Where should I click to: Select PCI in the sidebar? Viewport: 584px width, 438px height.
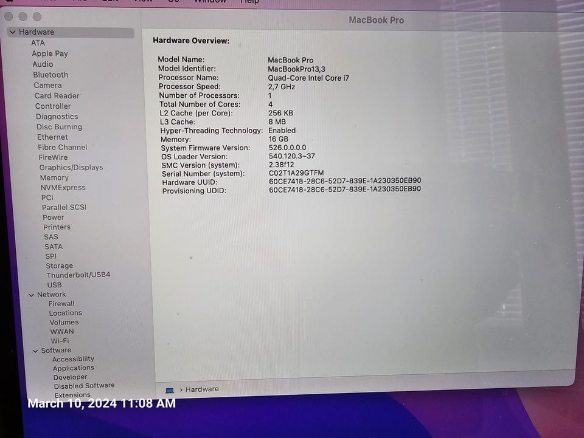pyautogui.click(x=47, y=198)
